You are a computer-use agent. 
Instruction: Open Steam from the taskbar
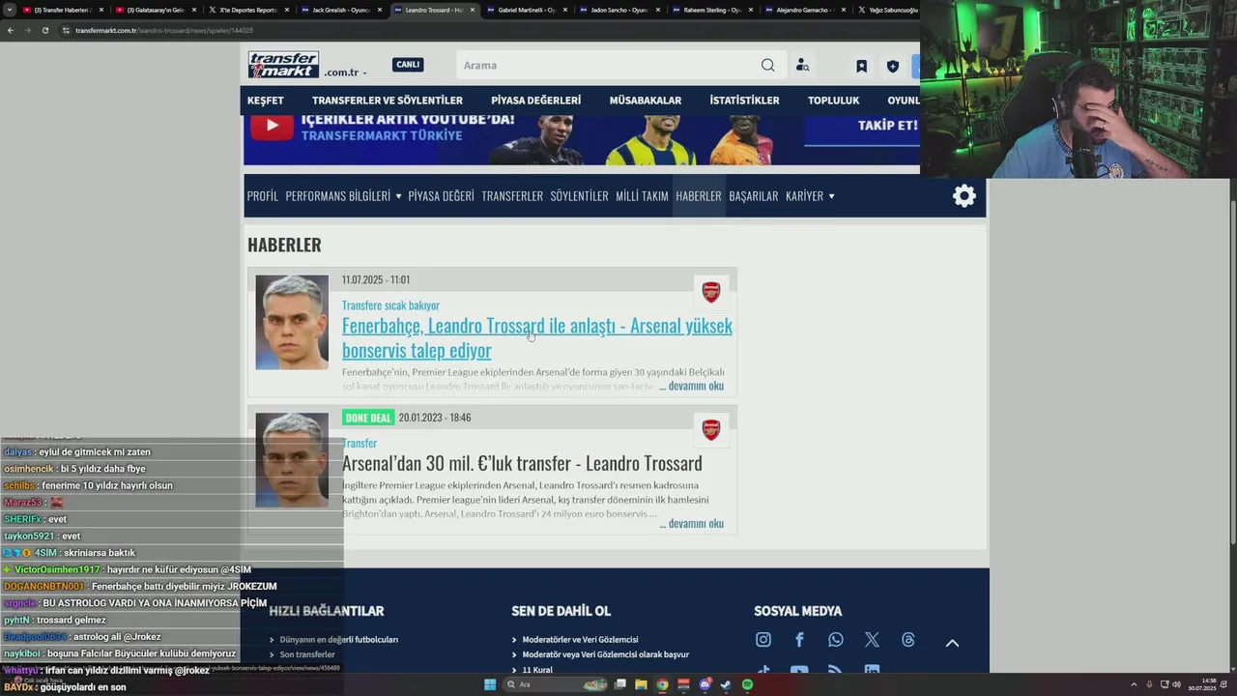point(726,684)
